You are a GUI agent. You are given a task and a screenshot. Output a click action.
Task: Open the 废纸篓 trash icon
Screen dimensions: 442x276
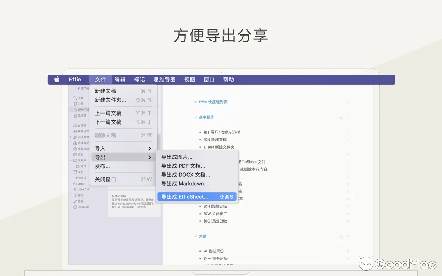pos(75,116)
